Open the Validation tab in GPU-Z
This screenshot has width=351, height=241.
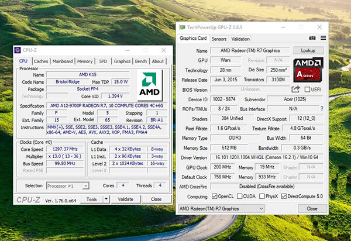[x=240, y=39]
